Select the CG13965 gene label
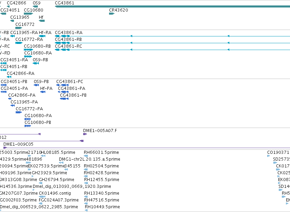 click(20, 17)
